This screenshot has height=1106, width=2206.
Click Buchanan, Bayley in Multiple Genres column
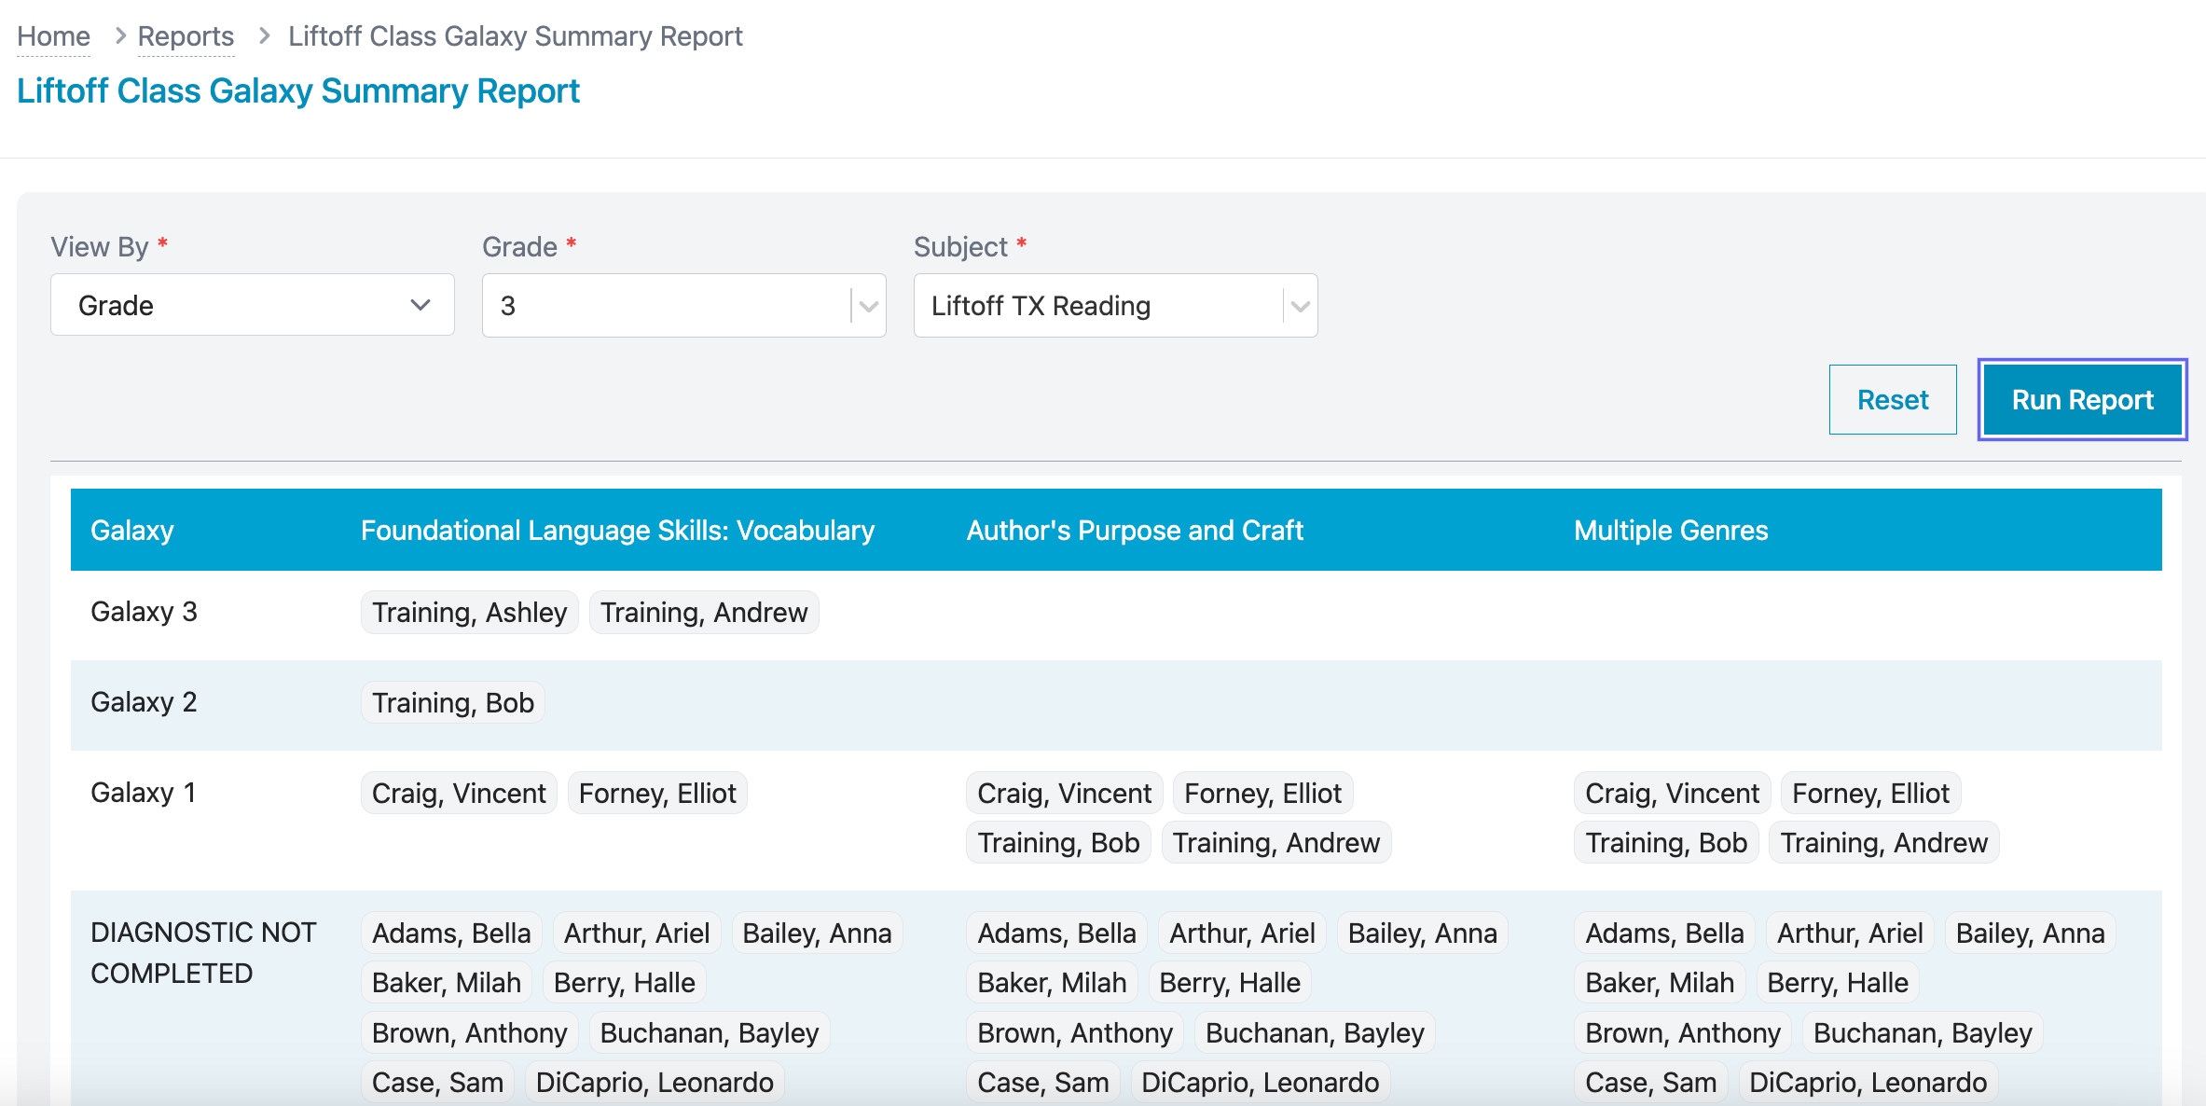pos(1923,1032)
